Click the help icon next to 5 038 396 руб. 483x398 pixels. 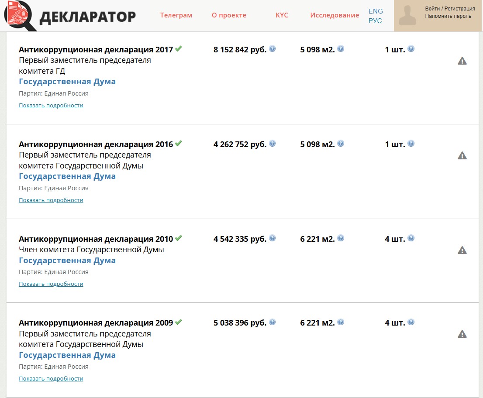[x=273, y=323]
